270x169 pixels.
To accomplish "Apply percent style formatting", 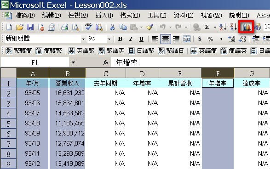I will [x=210, y=39].
